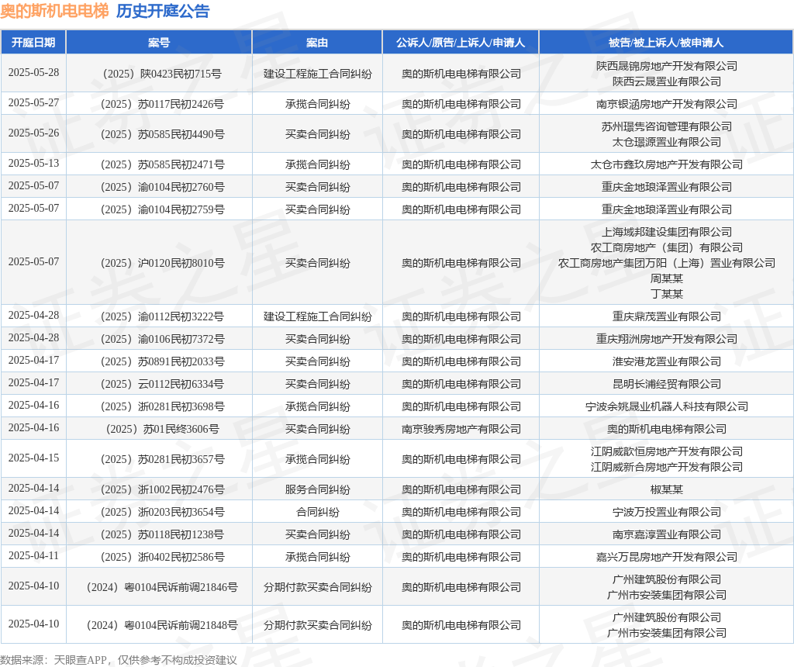Select case number (2025)浙0203民初3654号

point(162,512)
